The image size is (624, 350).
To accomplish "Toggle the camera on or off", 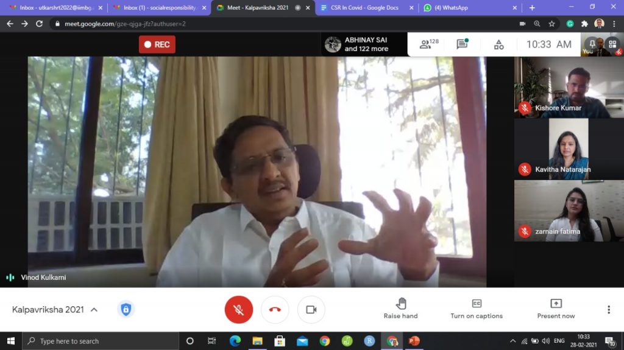I will (x=311, y=309).
